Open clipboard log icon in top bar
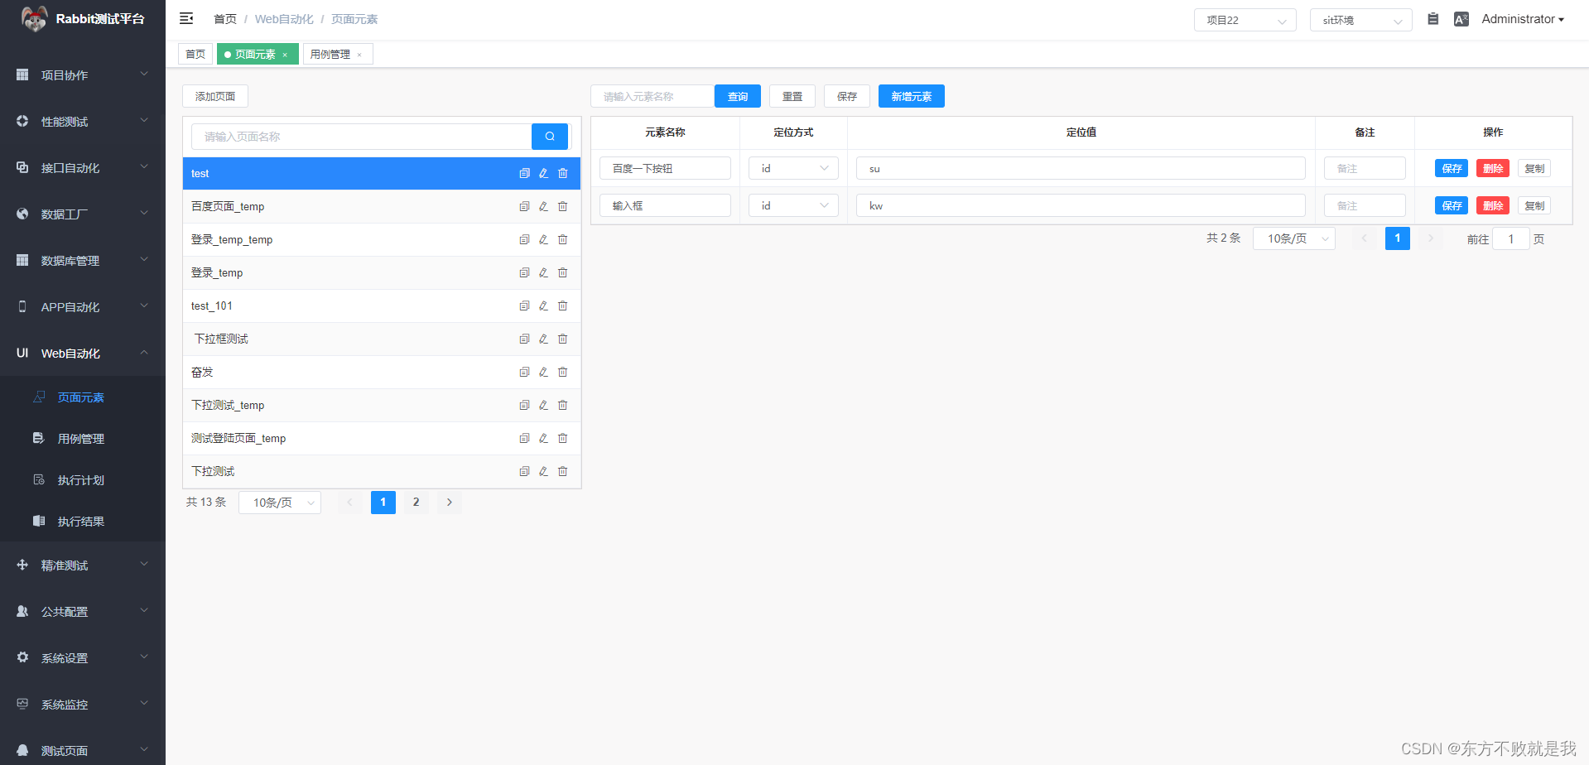 pos(1433,18)
